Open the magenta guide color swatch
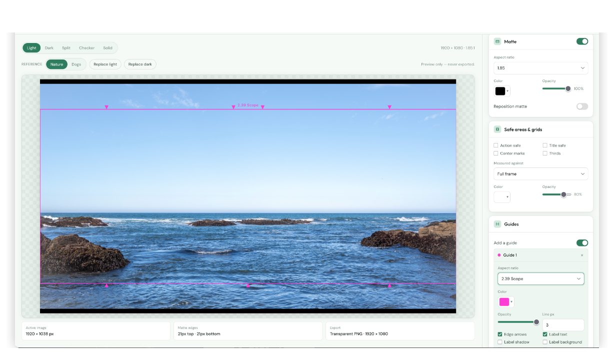This screenshot has height=363, width=614. (x=505, y=302)
